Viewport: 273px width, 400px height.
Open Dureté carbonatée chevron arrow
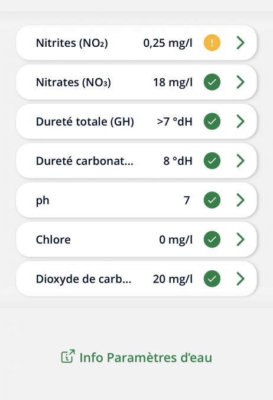(240, 161)
